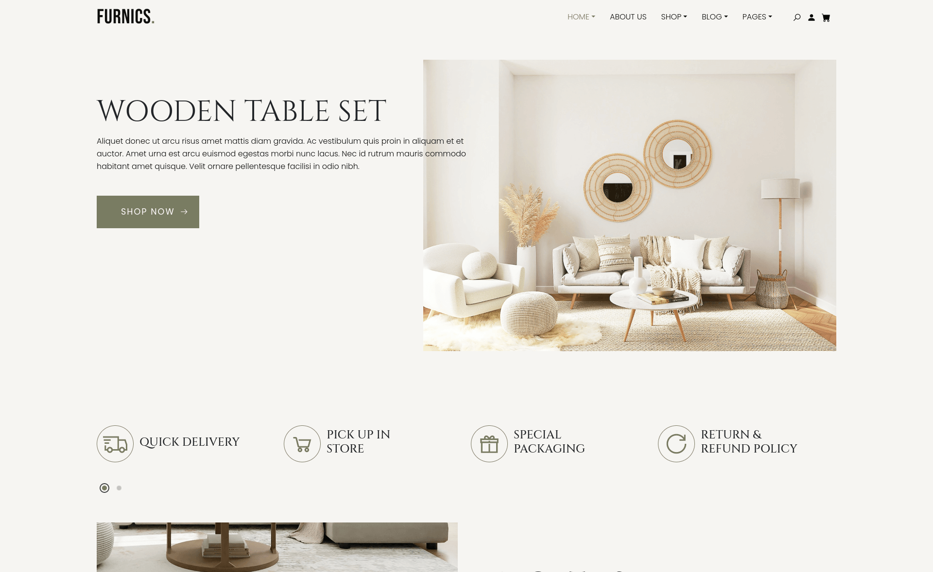Select the second carousel radio button

[119, 488]
